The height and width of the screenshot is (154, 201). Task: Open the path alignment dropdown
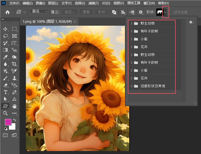pyautogui.click(x=123, y=12)
